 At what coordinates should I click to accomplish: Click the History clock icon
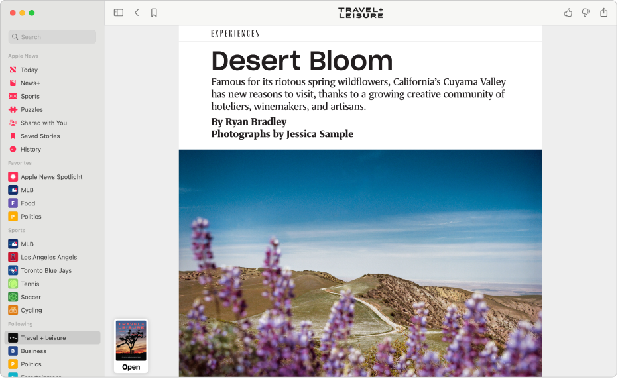13,149
